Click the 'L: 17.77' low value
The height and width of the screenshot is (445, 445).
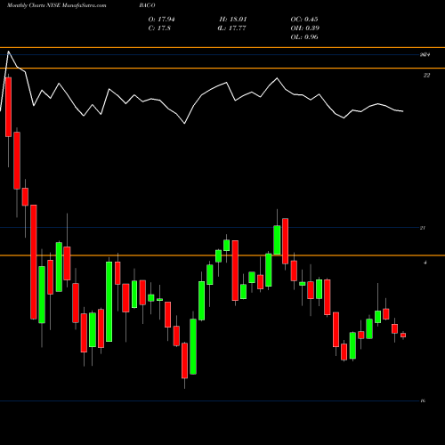[x=232, y=28]
